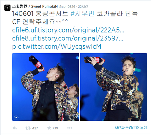This screenshot has width=151, height=135.
Task: Open the right concert photo thumbnail
Action: (x=114, y=87)
